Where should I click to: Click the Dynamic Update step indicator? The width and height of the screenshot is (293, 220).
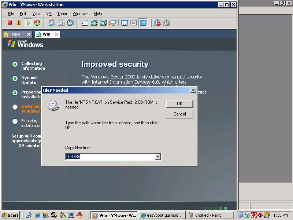pos(15,78)
